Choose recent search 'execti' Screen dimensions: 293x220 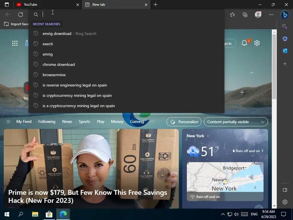pos(126,44)
